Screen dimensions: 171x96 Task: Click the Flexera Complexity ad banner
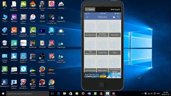point(103,75)
